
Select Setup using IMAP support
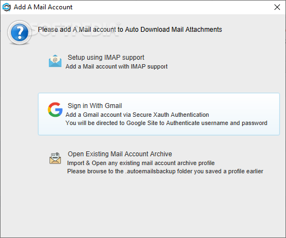pyautogui.click(x=106, y=58)
